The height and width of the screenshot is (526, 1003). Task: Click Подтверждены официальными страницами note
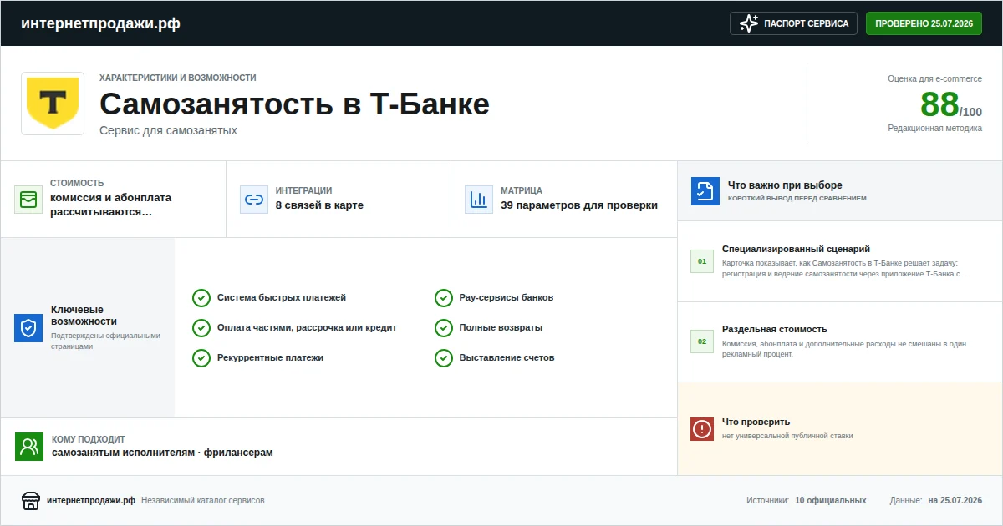[x=105, y=341]
